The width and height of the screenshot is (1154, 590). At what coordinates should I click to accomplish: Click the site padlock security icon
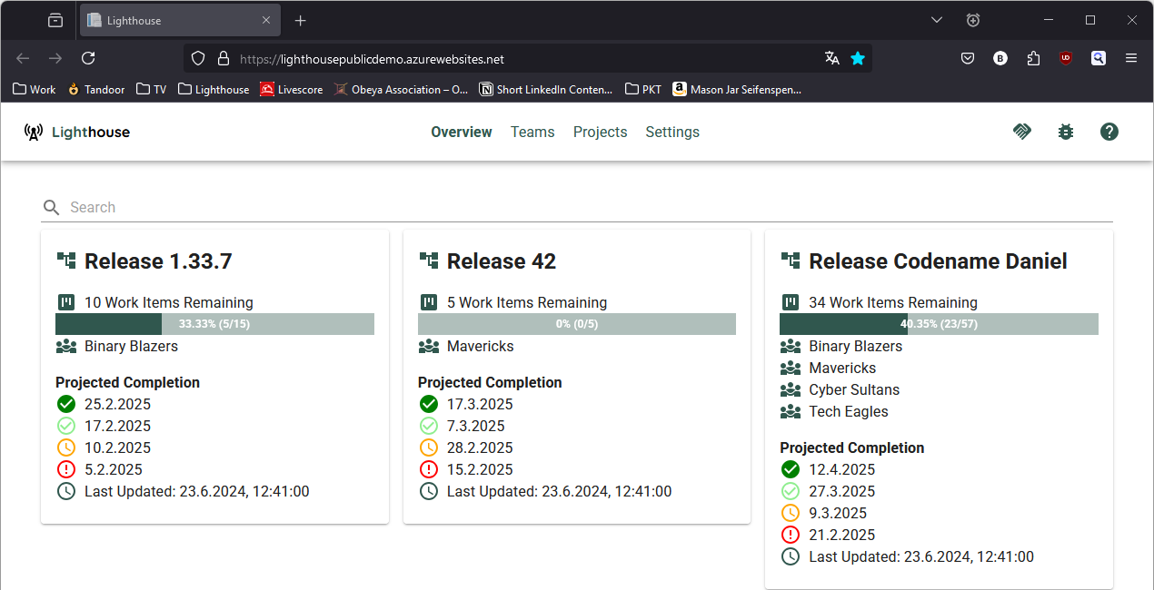click(x=223, y=58)
